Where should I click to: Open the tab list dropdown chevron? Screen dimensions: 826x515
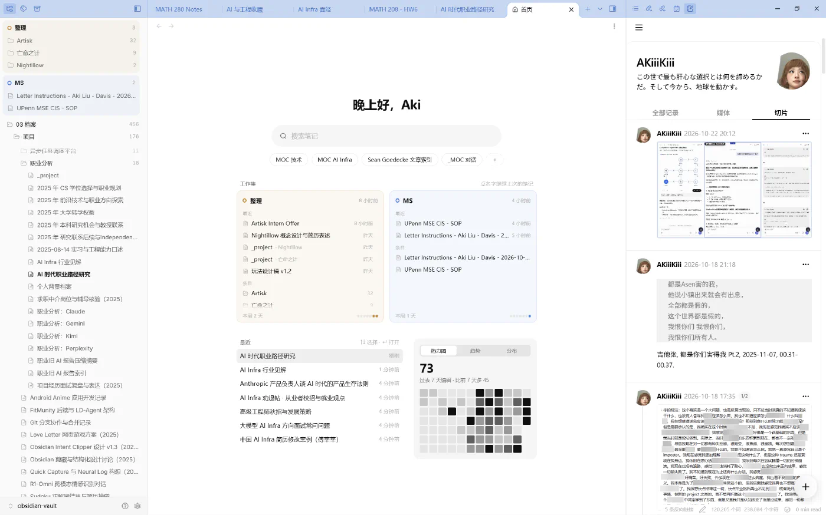tap(600, 9)
